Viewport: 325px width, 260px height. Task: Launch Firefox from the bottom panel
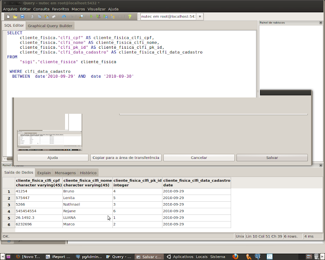click(x=235, y=256)
